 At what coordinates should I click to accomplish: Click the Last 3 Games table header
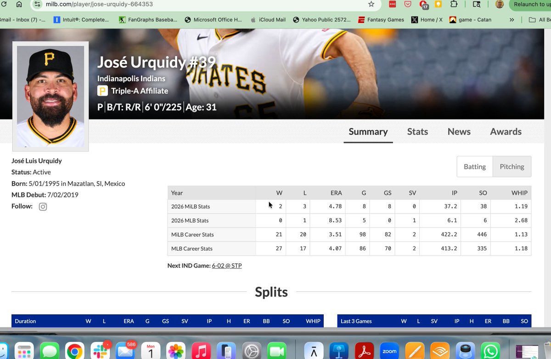pyautogui.click(x=356, y=321)
